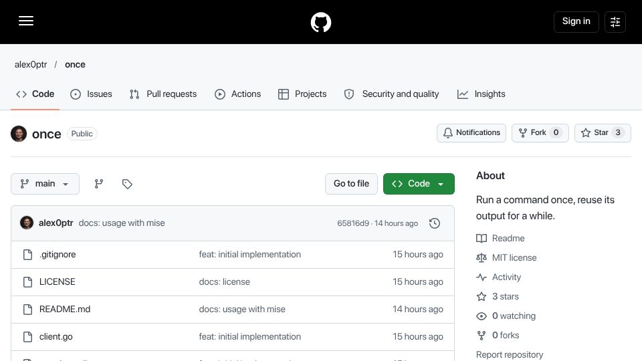Switch to the Issues tab
The height and width of the screenshot is (361, 642).
92,94
